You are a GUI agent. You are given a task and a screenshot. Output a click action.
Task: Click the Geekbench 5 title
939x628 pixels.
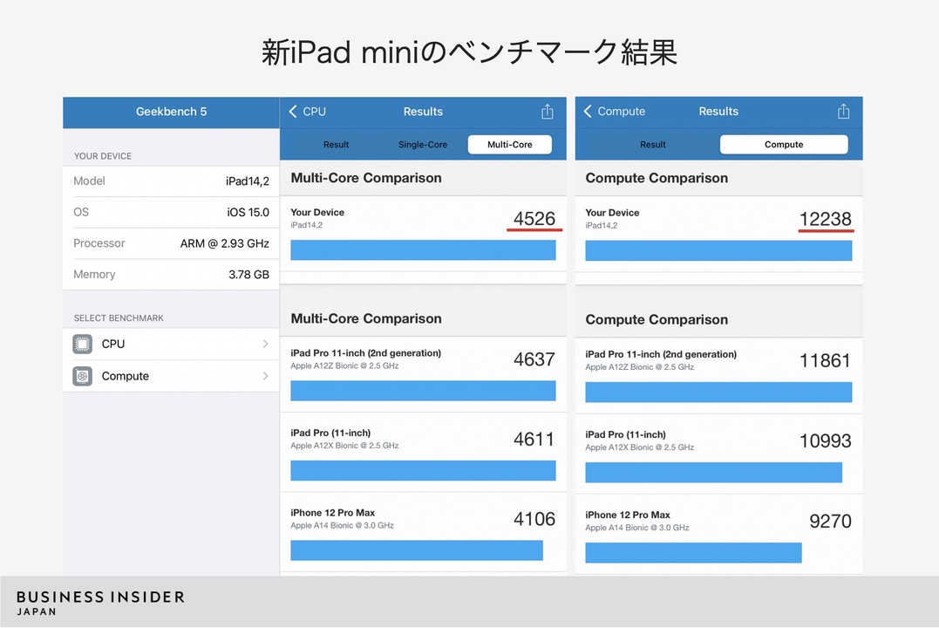tap(171, 112)
